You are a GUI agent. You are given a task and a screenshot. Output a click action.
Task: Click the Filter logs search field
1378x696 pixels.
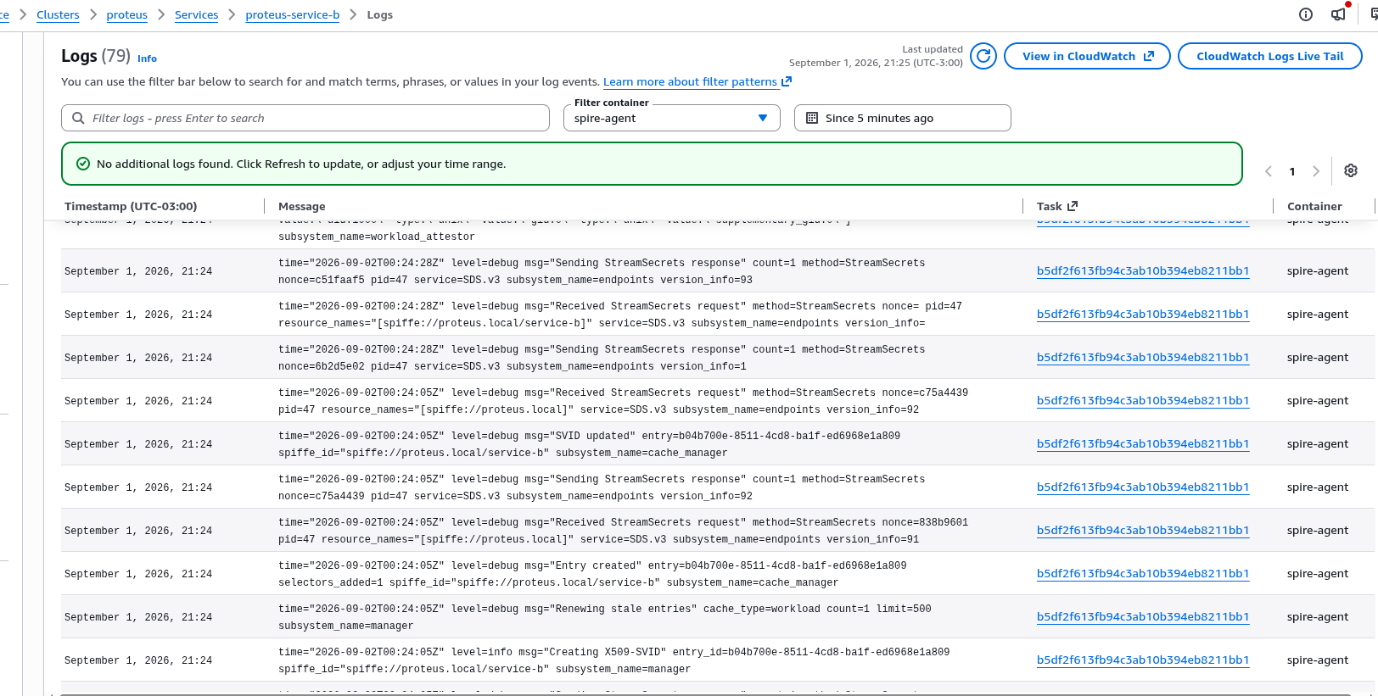(305, 118)
